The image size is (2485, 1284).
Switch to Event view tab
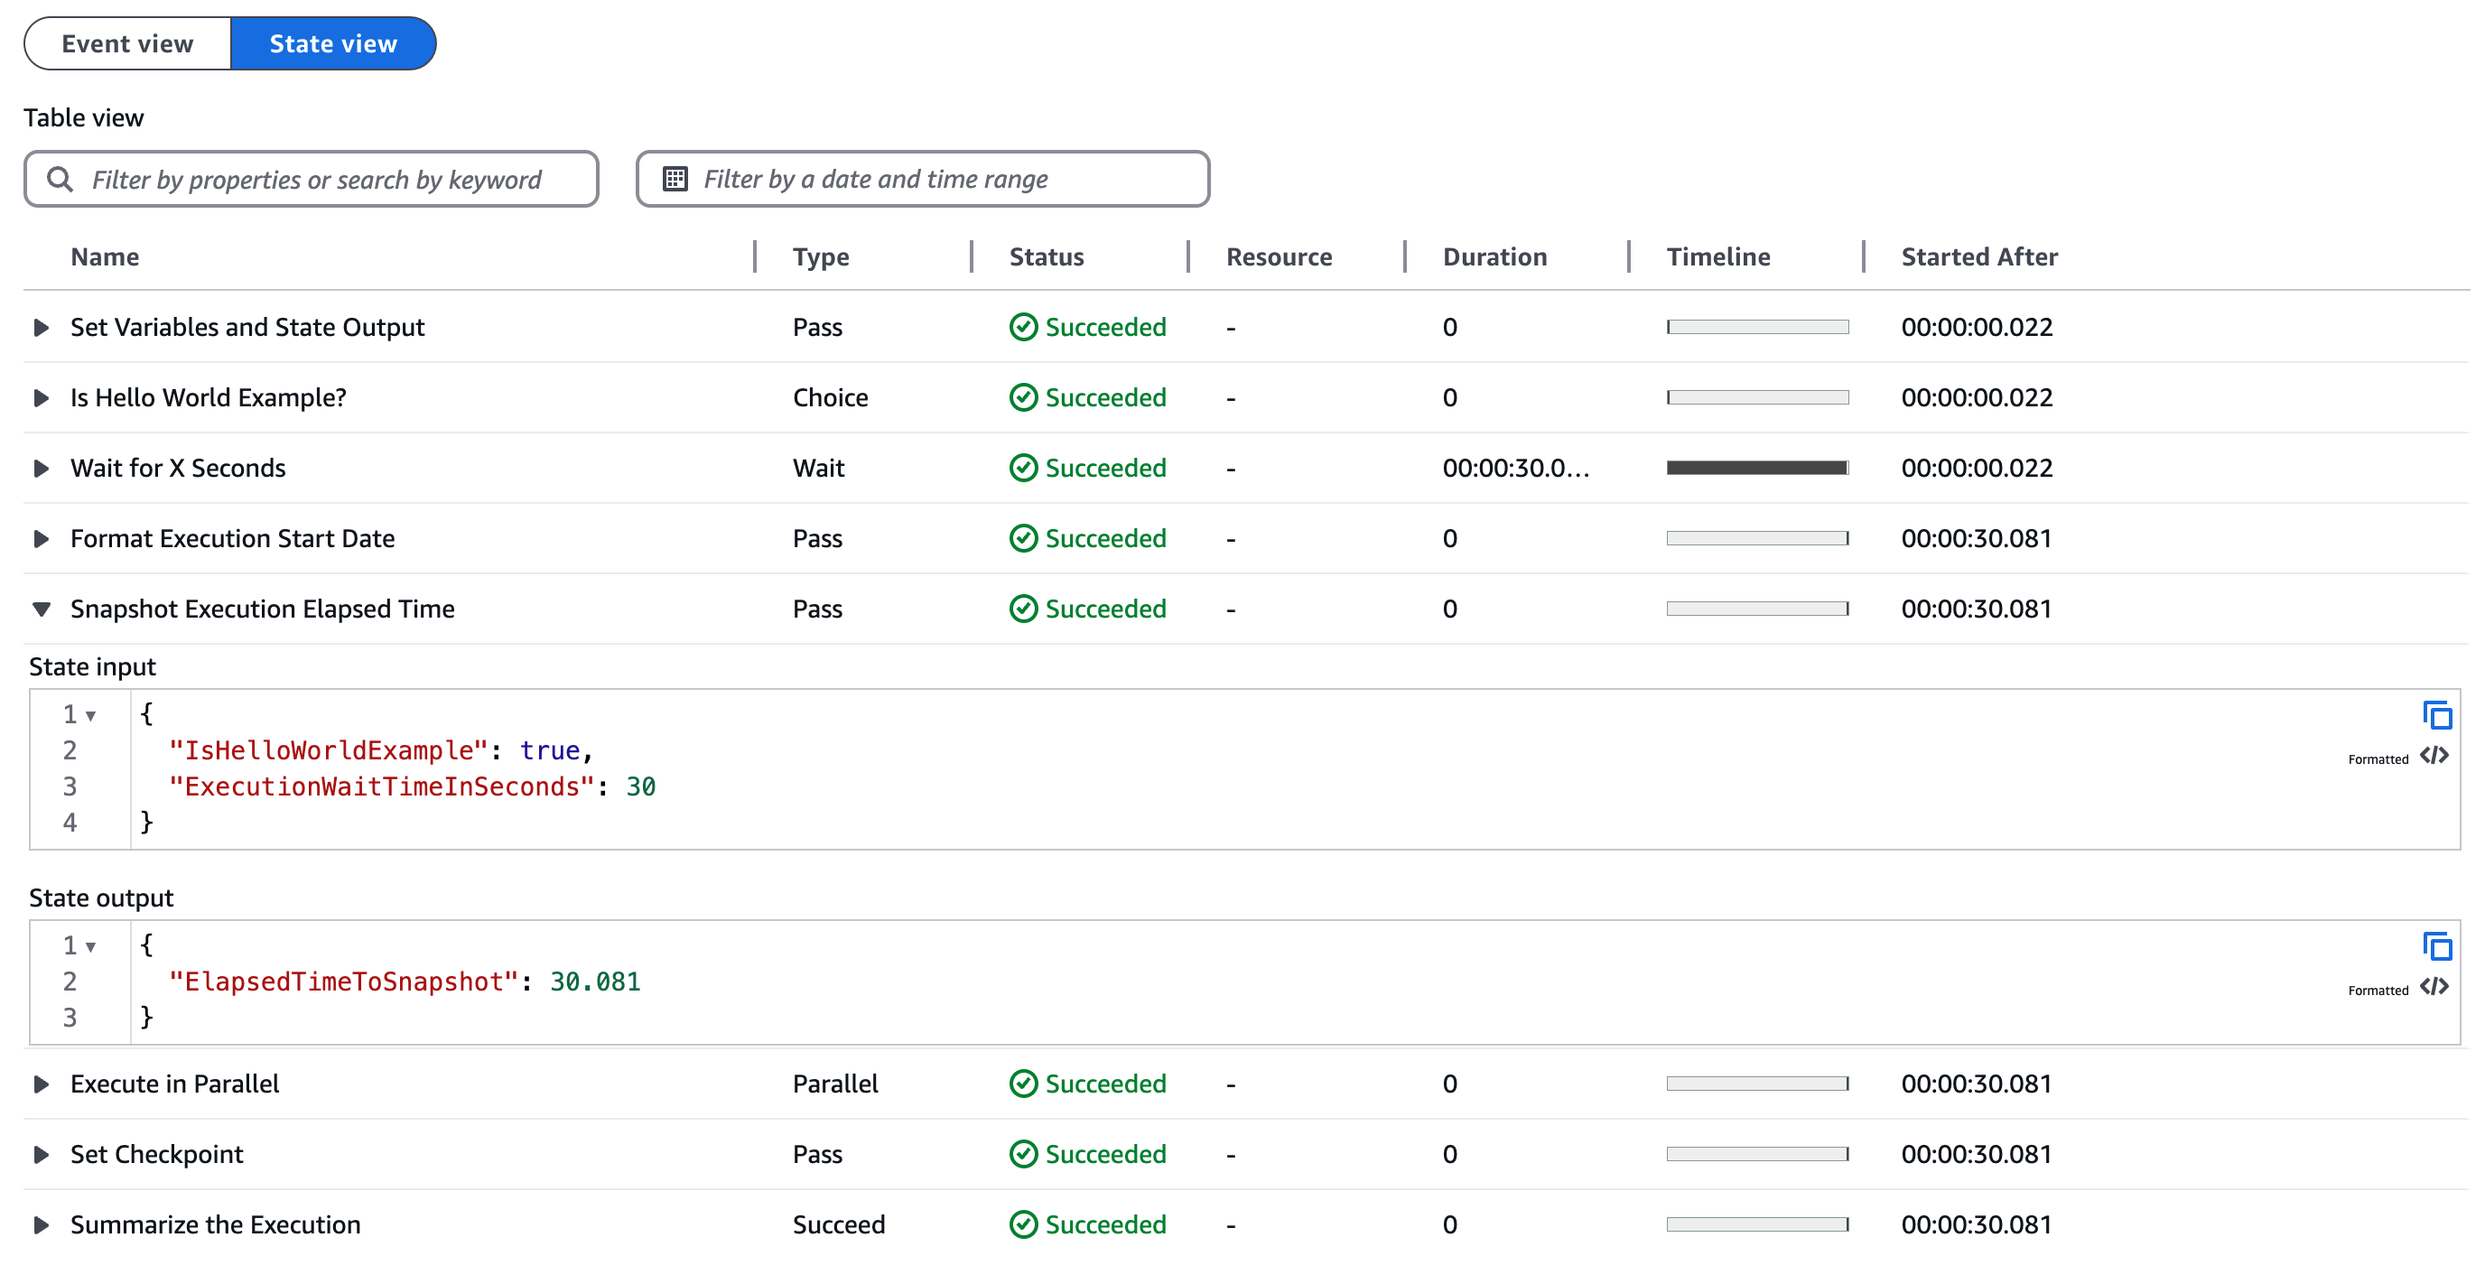point(125,44)
